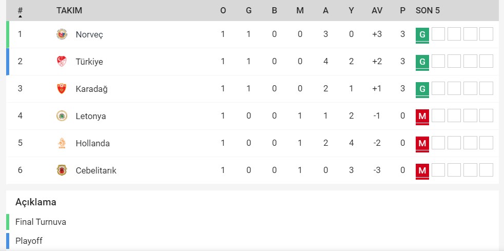Click the Türkiye team crest icon
The width and height of the screenshot is (504, 251).
[x=62, y=62]
